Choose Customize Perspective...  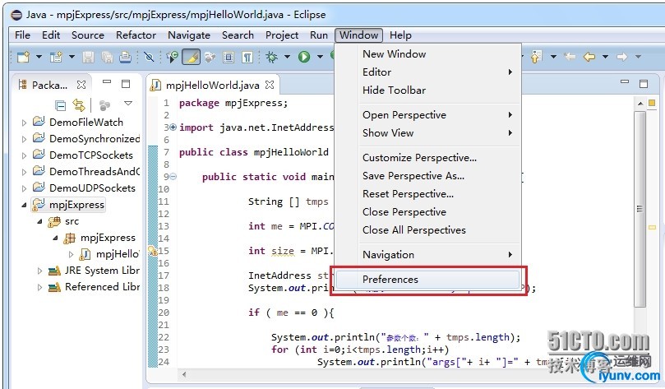[427, 158]
